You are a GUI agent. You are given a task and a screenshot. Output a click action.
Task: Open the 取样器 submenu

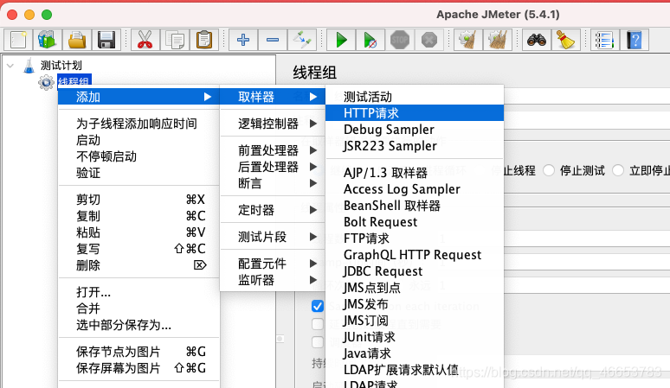(273, 97)
